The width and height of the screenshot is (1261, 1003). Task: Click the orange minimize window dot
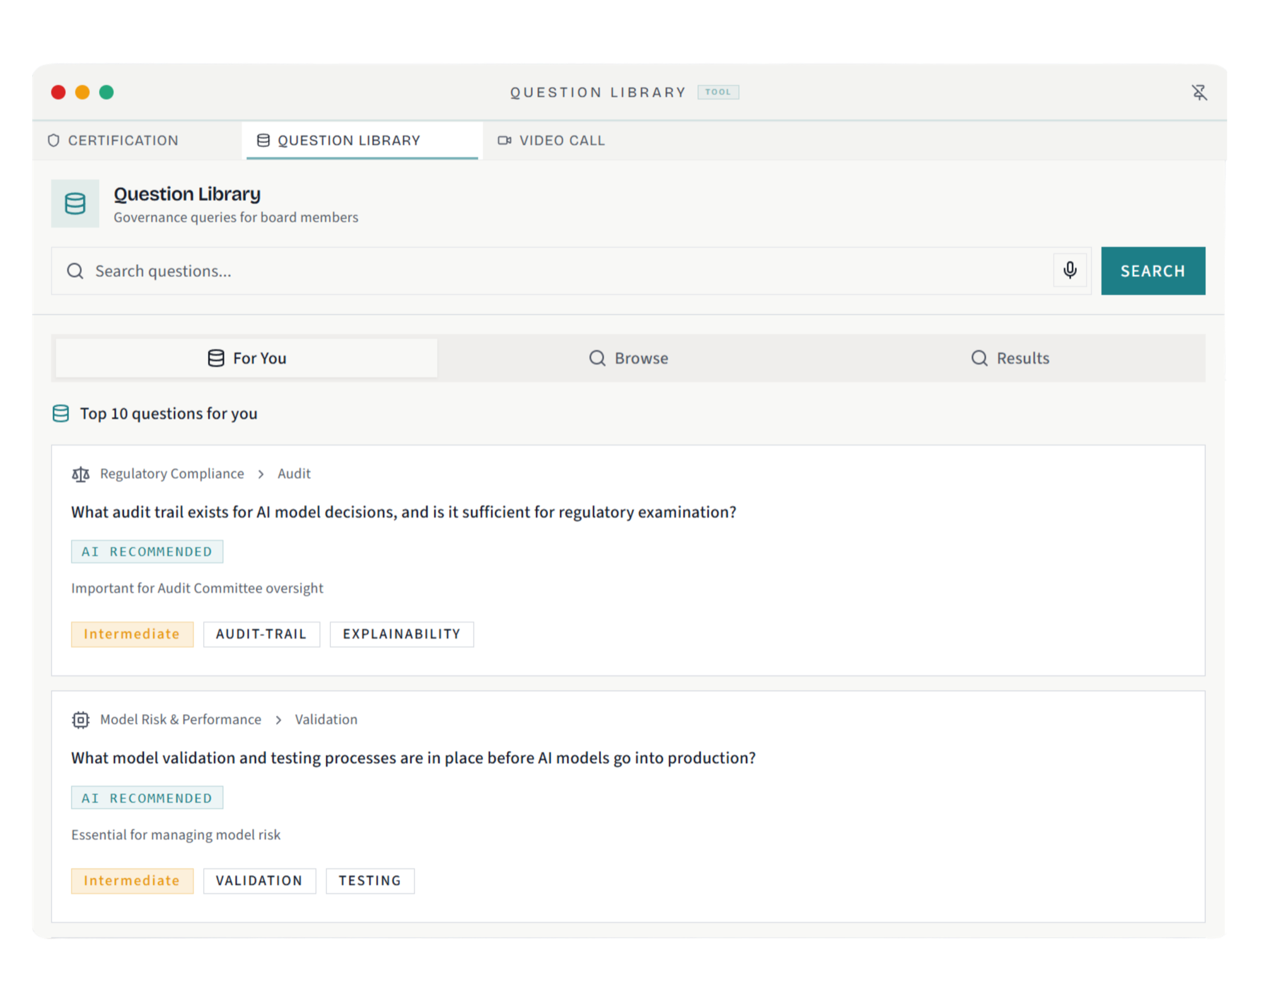pos(83,93)
